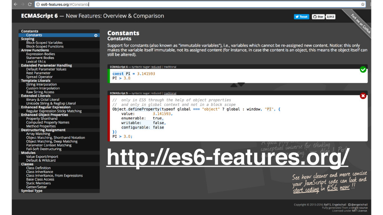Open the 2,912 stargazers count
Image resolution: width=383 pixels, height=215 pixels.
pyautogui.click(x=330, y=16)
